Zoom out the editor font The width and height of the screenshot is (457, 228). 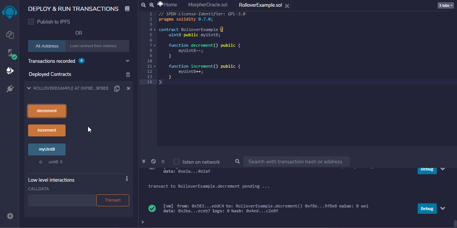[x=143, y=5]
